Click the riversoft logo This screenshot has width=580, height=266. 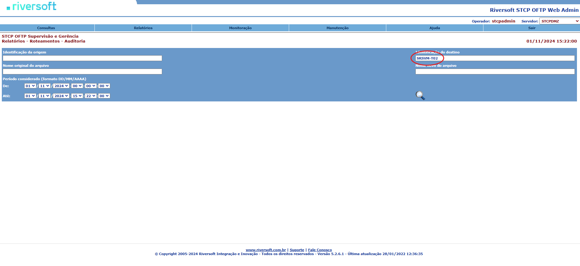pos(32,6)
